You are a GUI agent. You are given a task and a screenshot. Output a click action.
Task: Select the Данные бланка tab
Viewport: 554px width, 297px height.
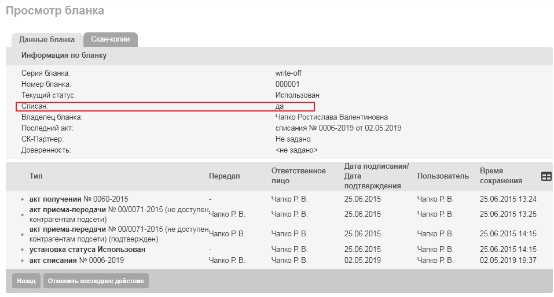tap(47, 40)
